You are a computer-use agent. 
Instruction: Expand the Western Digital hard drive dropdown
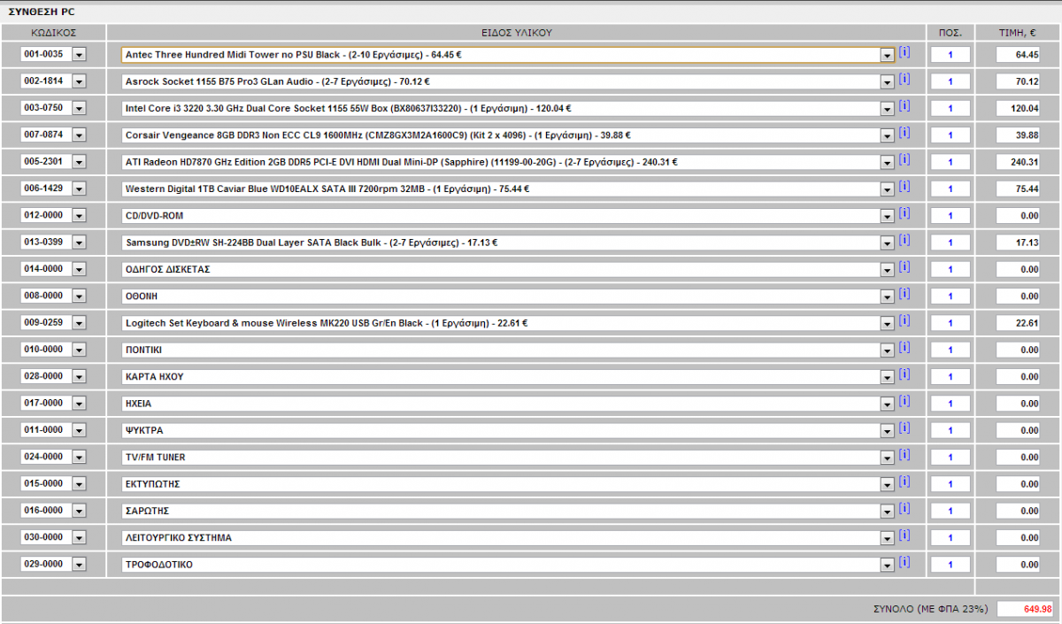click(887, 189)
